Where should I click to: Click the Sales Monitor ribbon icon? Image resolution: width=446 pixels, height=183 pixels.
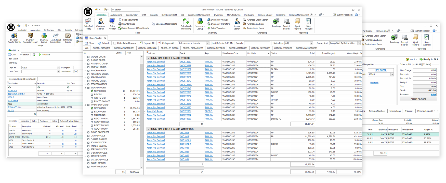[x=112, y=24]
